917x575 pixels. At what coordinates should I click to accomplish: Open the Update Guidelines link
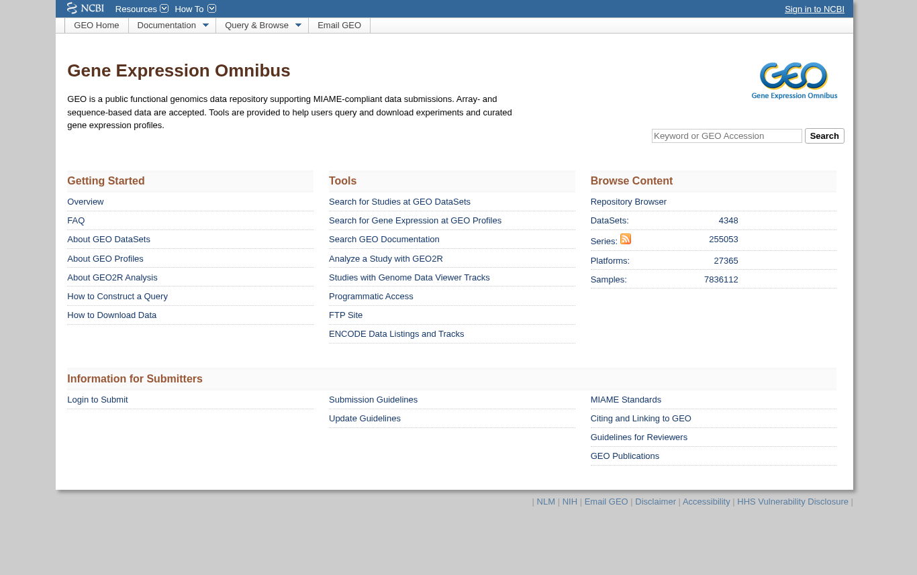tap(365, 419)
